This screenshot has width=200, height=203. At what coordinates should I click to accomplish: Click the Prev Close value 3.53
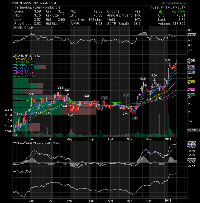click(37, 24)
